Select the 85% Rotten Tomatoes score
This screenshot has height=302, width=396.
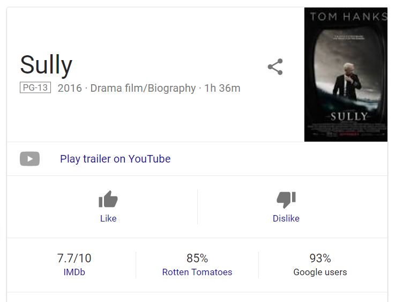coord(197,258)
